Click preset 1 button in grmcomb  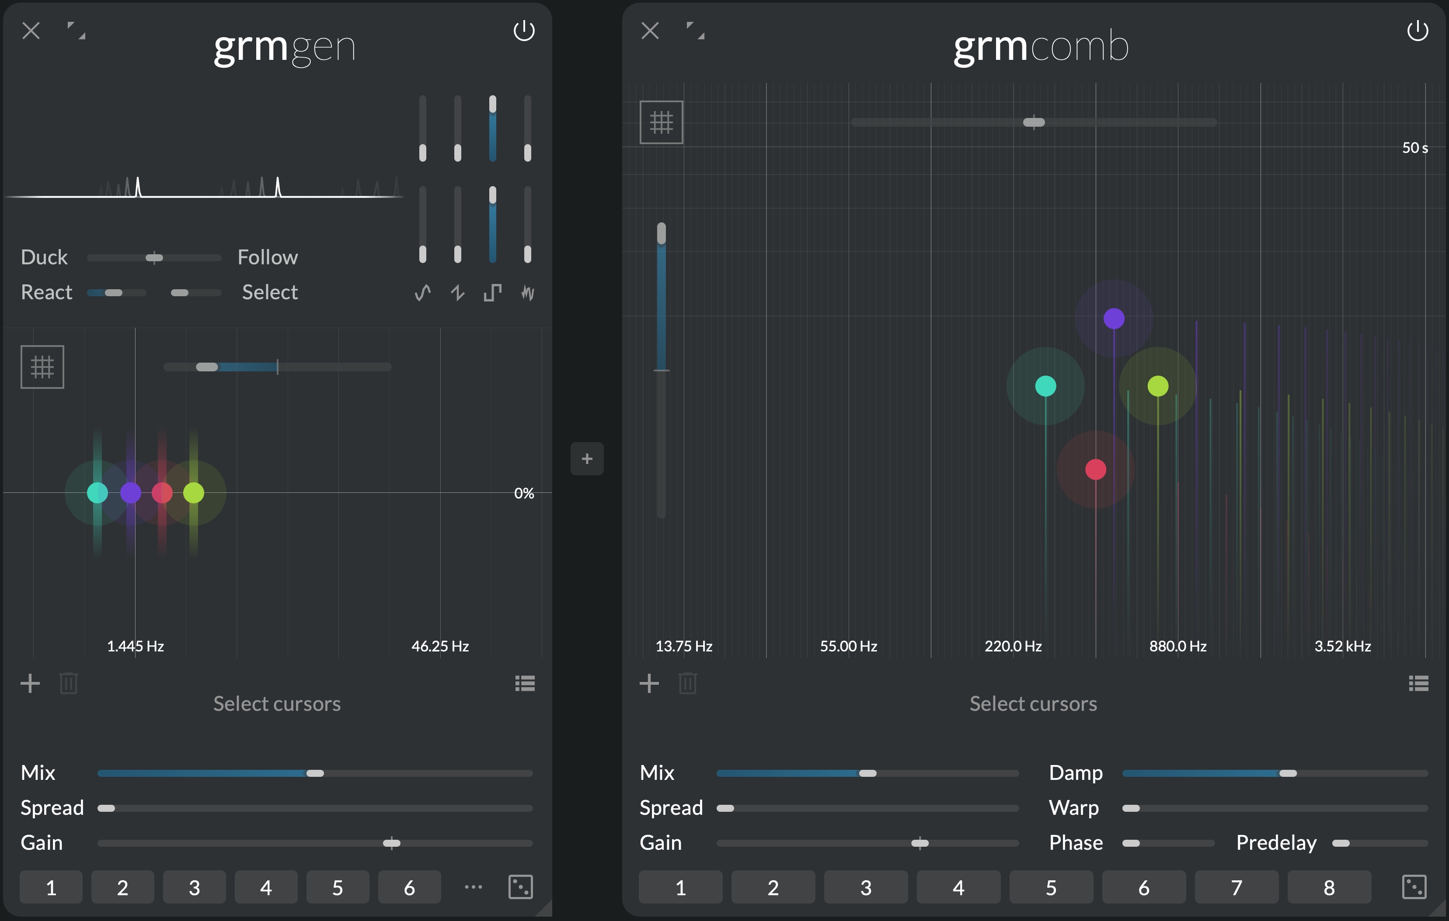[x=681, y=887]
